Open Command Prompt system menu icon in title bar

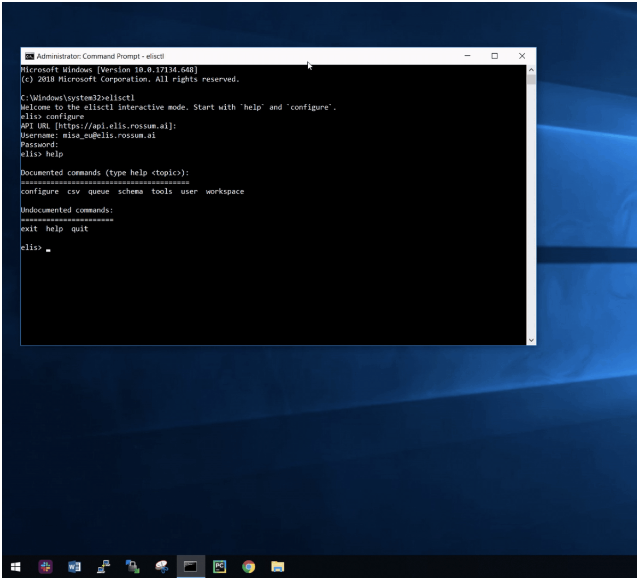tap(29, 56)
